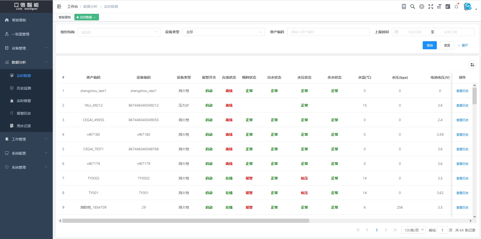
Task: Open the mobile device icon in header
Action: point(404,7)
